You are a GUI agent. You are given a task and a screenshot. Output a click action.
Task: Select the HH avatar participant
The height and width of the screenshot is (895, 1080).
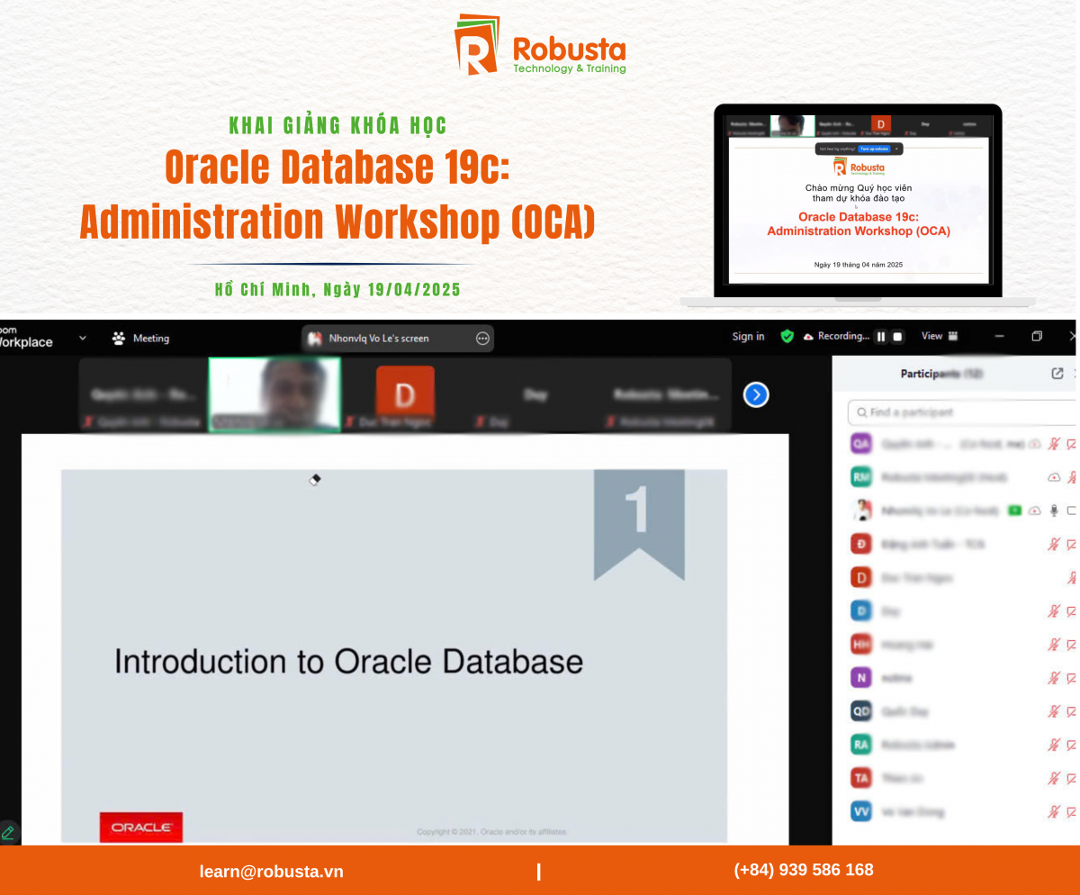coord(861,644)
